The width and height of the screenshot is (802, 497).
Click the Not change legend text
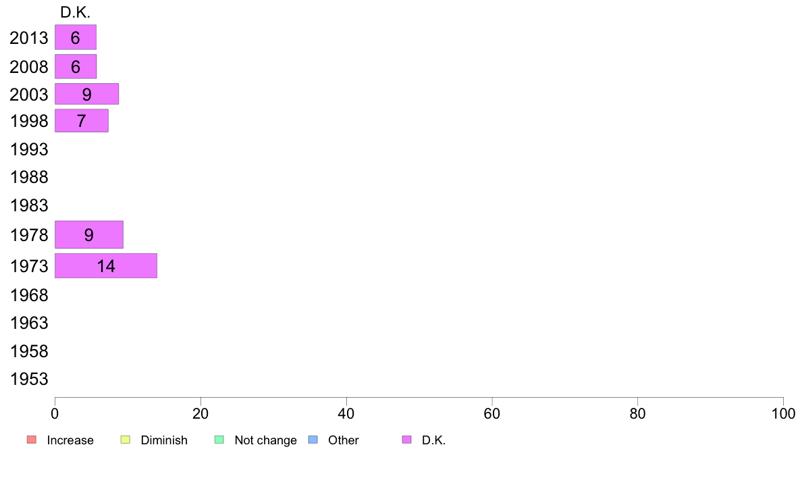point(265,440)
